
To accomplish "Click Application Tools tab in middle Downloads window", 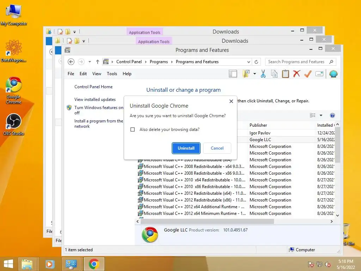I will (154, 42).
